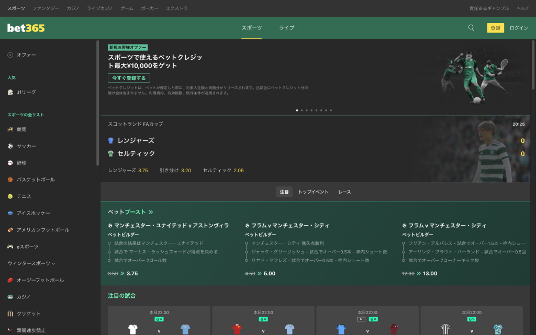
Task: Open ファンタジー in the top bar
Action: (x=46, y=8)
